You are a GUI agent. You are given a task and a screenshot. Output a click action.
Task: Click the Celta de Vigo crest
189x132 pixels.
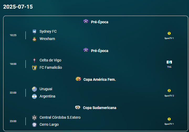click(x=34, y=60)
